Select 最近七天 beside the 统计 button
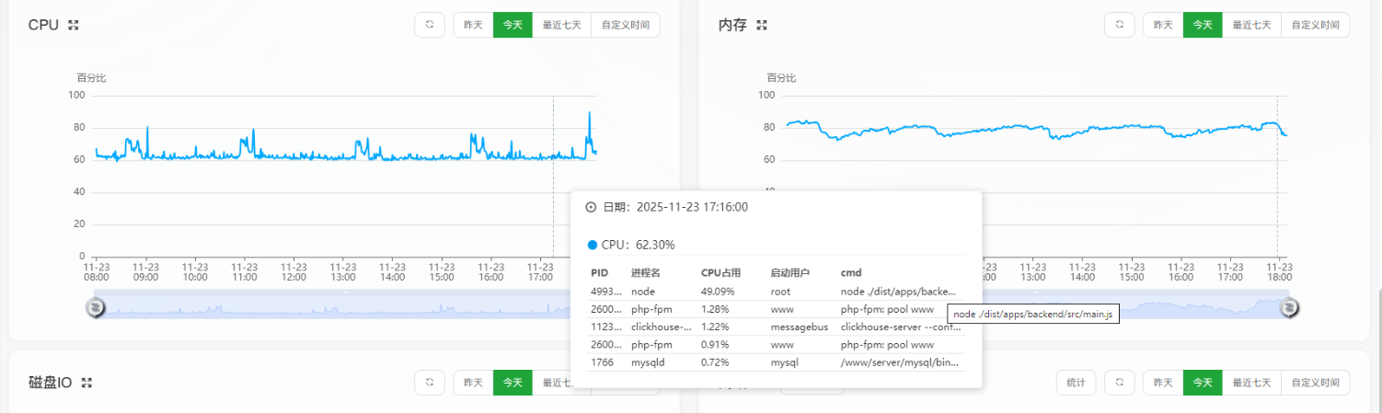The image size is (1382, 413). tap(1251, 382)
